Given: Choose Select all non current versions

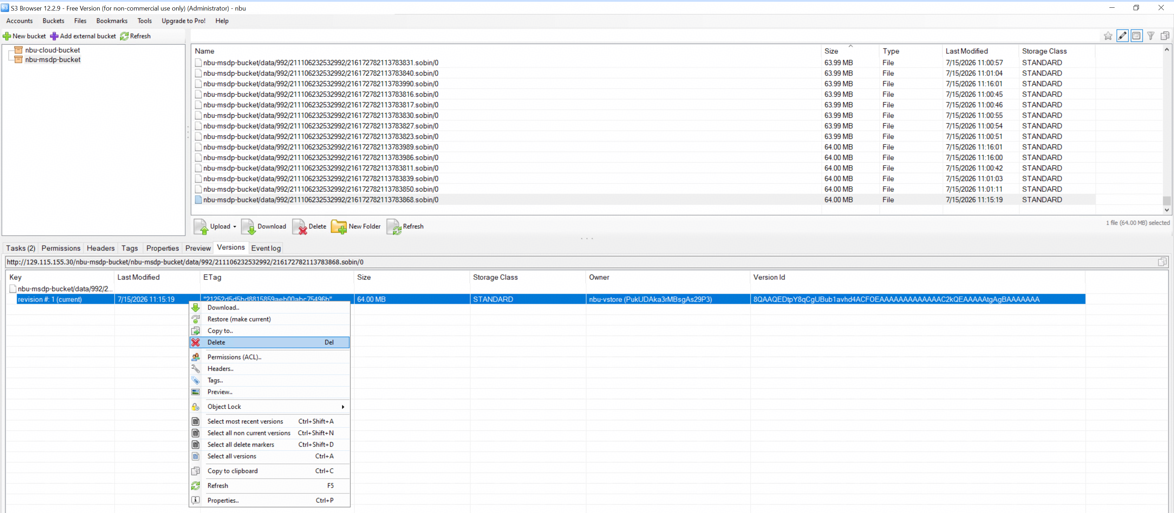Looking at the screenshot, I should [x=270, y=433].
